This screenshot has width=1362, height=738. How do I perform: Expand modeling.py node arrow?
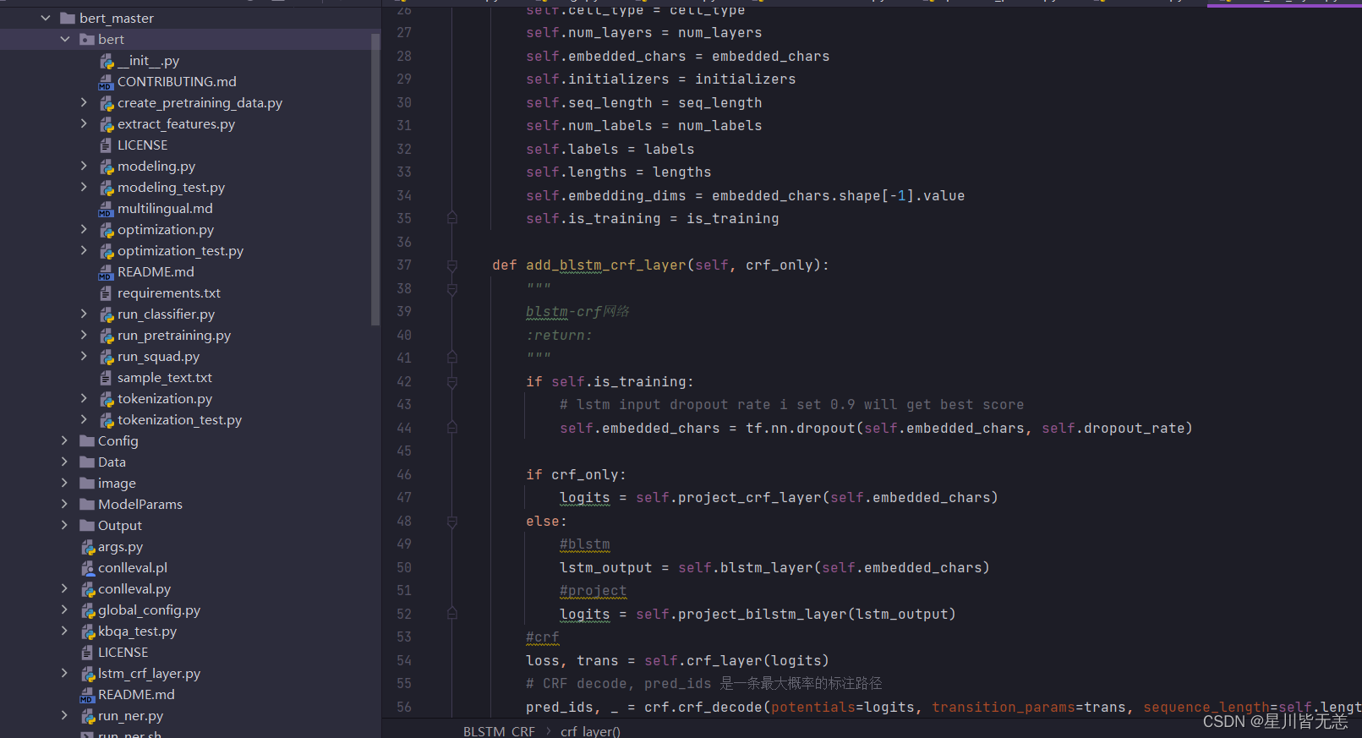(x=84, y=166)
